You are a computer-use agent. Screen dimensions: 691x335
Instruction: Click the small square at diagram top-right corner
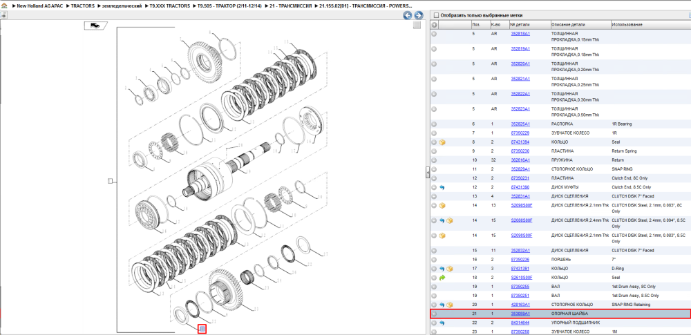tap(417, 26)
